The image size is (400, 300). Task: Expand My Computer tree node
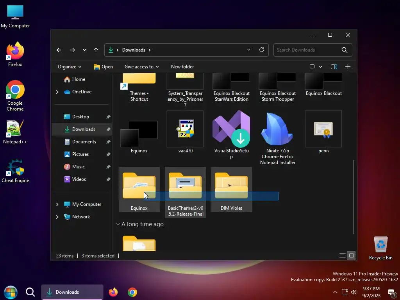[x=57, y=204]
